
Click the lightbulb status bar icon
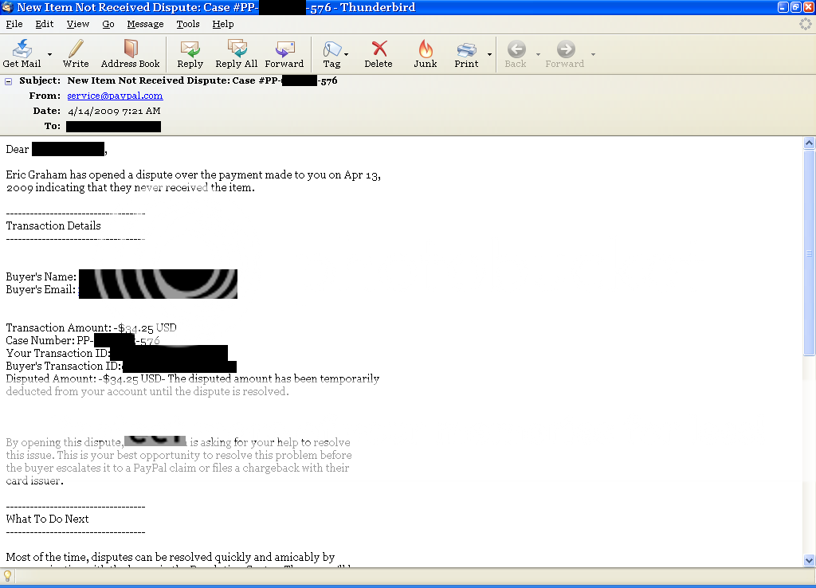[8, 576]
